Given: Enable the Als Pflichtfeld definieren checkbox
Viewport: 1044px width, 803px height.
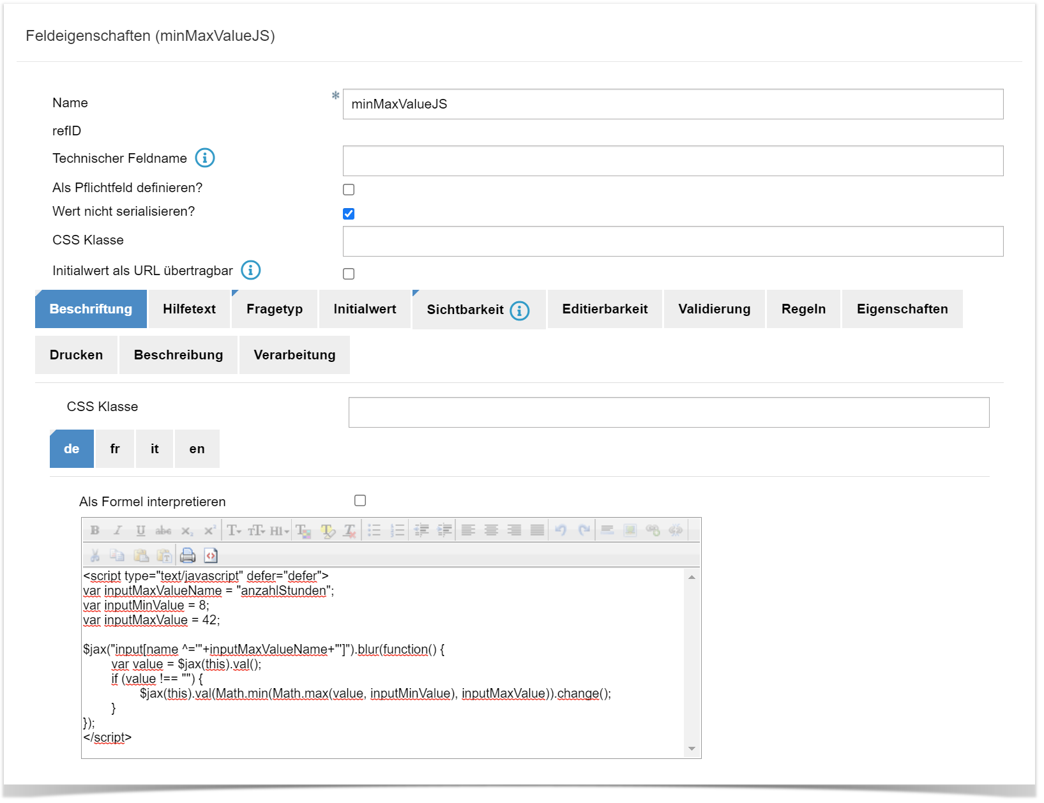Looking at the screenshot, I should (349, 190).
